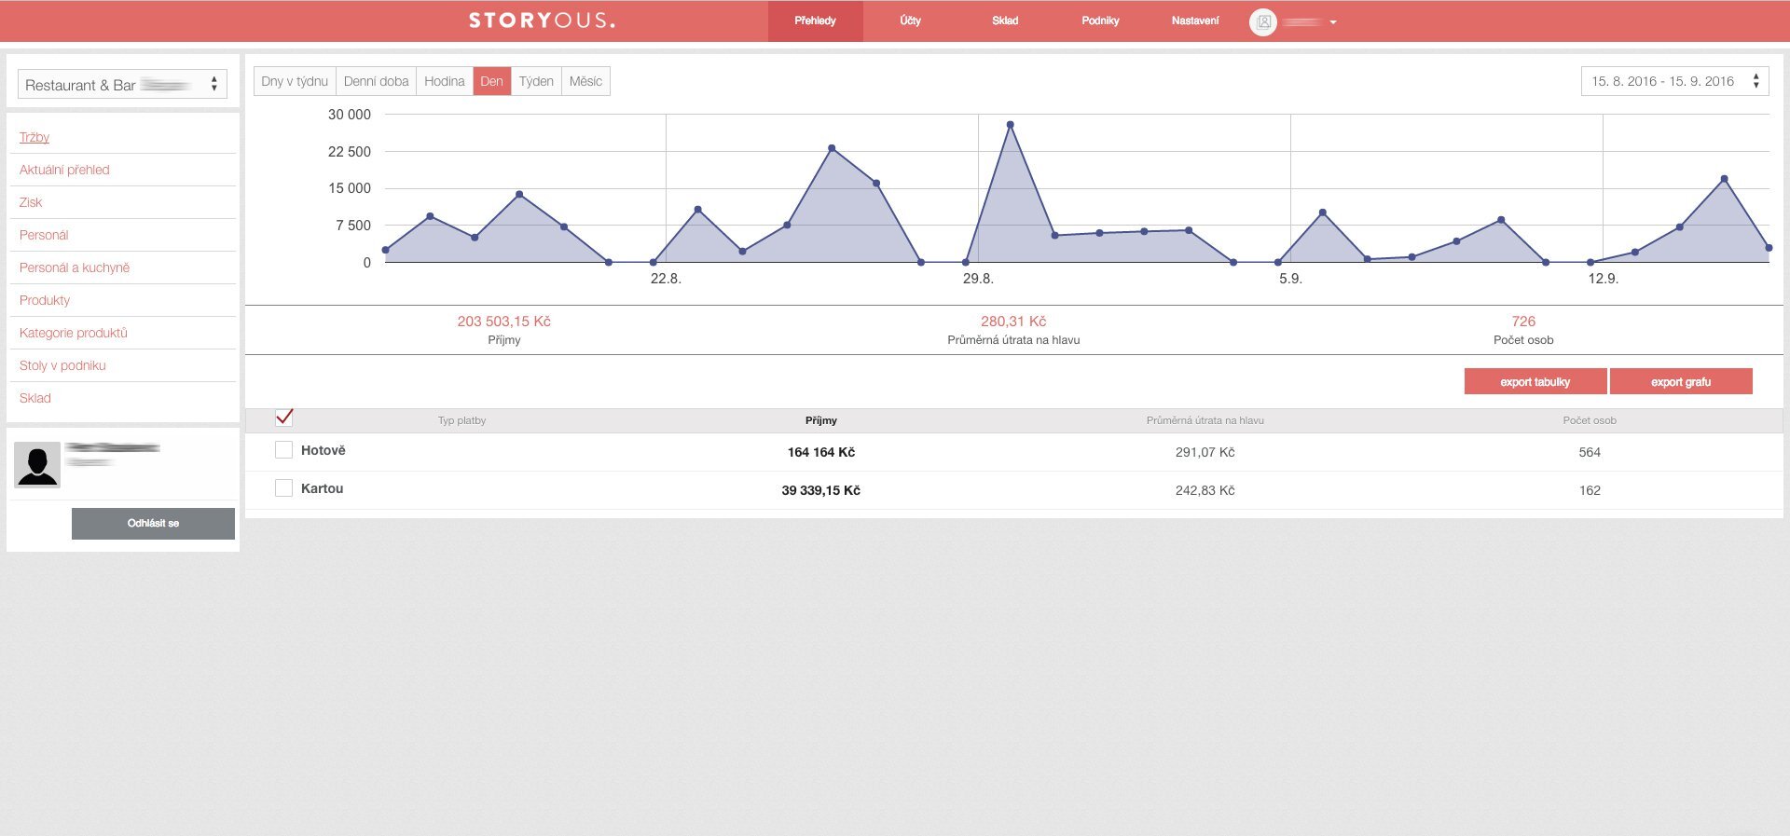Click the Hotově row label
This screenshot has height=836, width=1790.
(323, 450)
